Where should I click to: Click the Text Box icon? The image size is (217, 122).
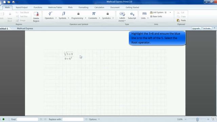point(17,16)
